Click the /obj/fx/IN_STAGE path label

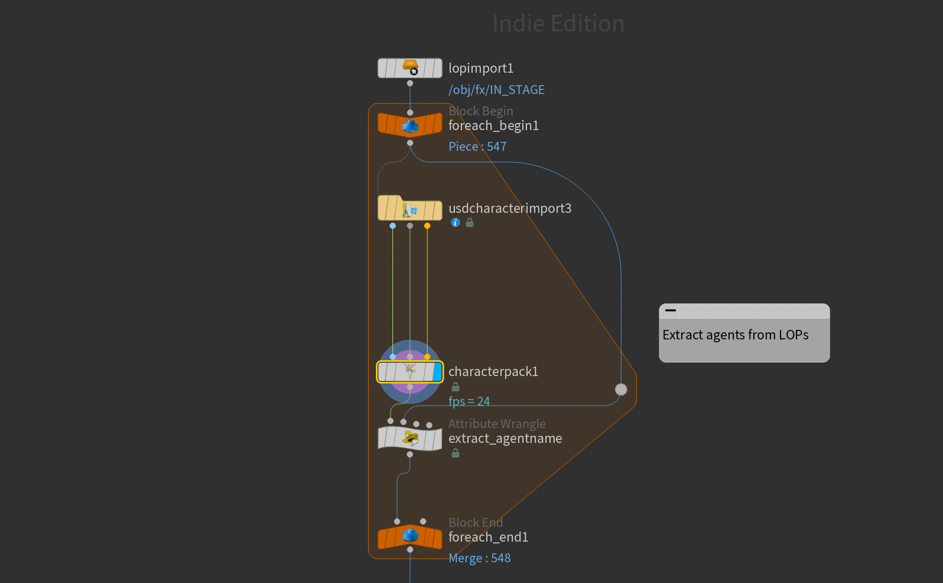coord(496,90)
